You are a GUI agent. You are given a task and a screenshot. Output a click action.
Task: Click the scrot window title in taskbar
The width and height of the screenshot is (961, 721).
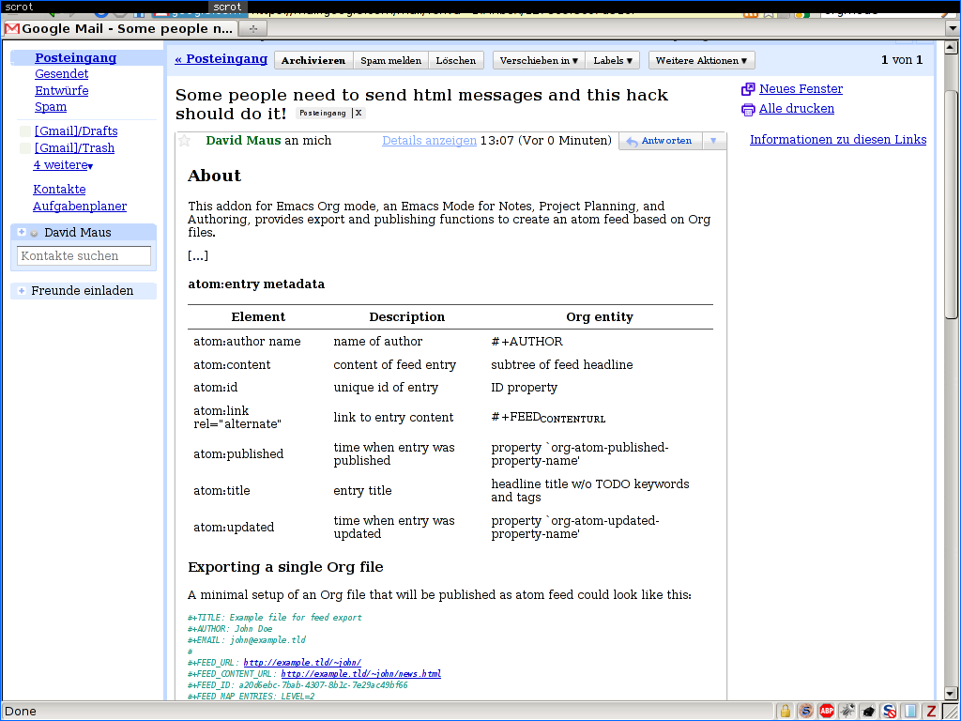pyautogui.click(x=227, y=7)
